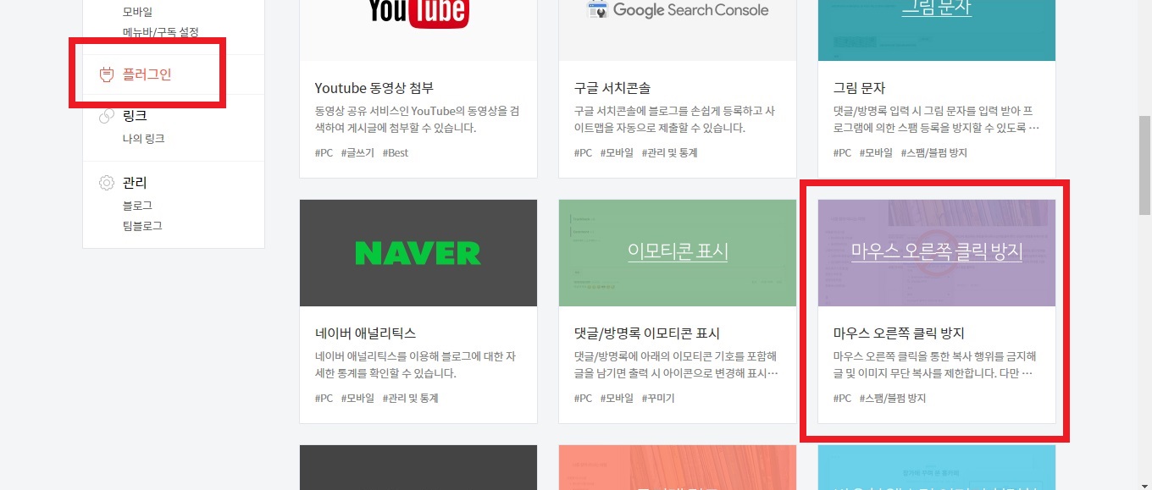The width and height of the screenshot is (1152, 490).
Task: Click #글쓰기 tag on Youtube card
Action: 357,153
